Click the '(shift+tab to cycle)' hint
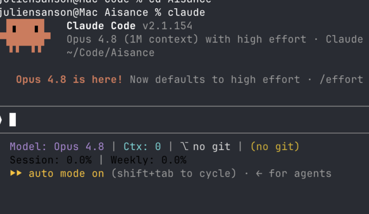Viewport: 369px width, 214px height. click(x=174, y=174)
